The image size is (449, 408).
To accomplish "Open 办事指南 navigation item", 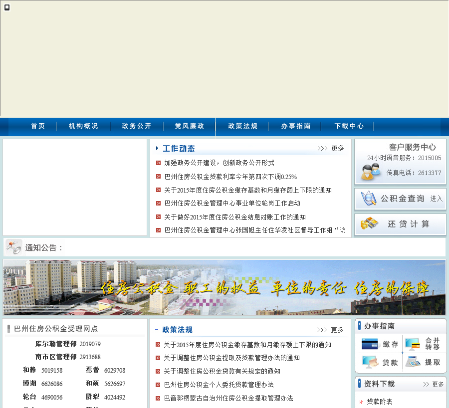I will (x=296, y=126).
